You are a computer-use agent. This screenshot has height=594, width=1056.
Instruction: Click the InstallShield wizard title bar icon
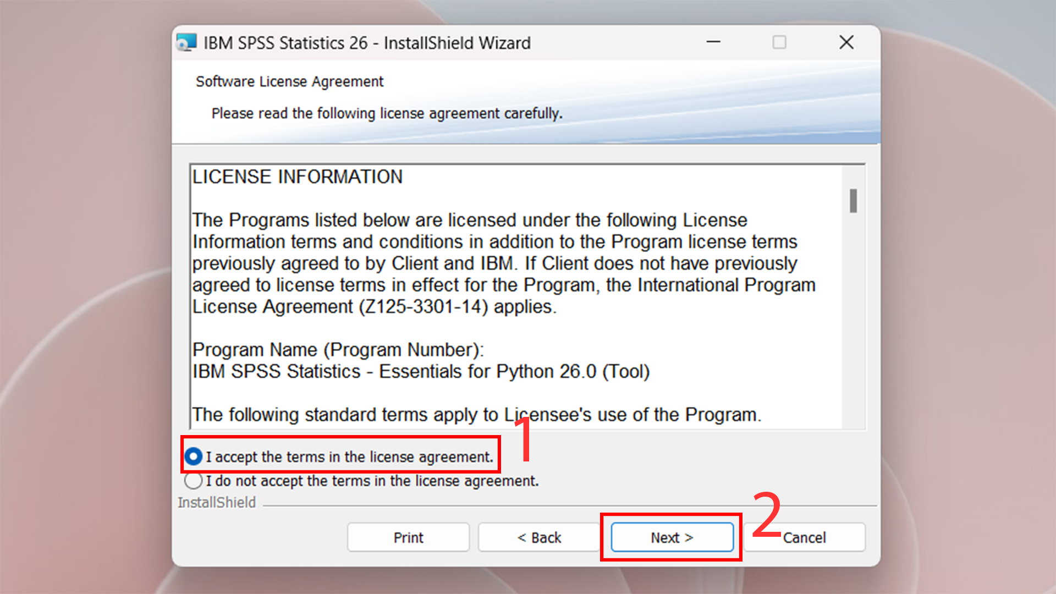pos(186,42)
